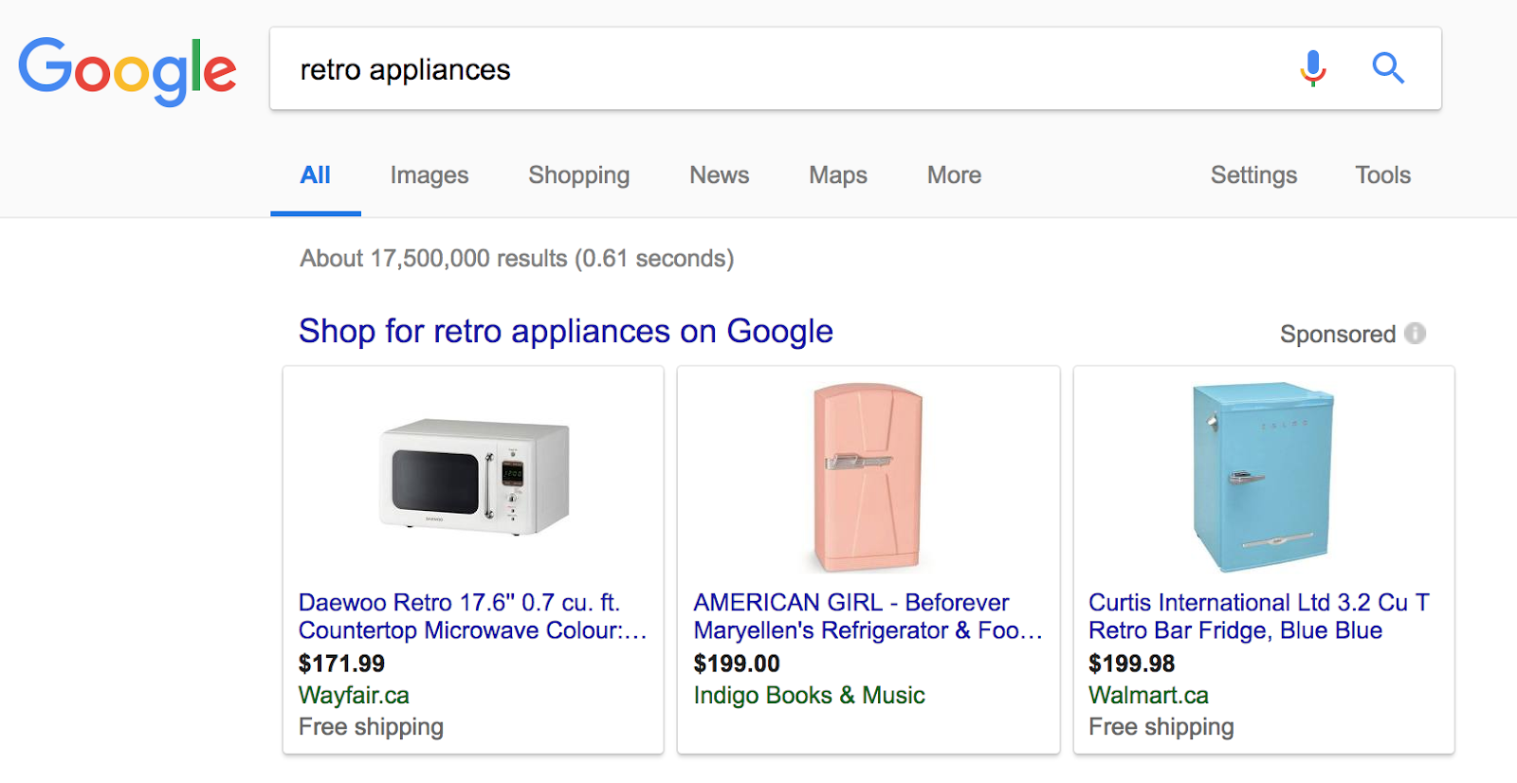Select the Maps tab

pyautogui.click(x=838, y=175)
